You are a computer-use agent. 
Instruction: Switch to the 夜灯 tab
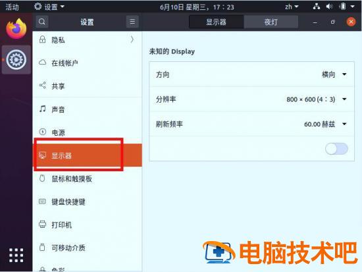tap(271, 22)
